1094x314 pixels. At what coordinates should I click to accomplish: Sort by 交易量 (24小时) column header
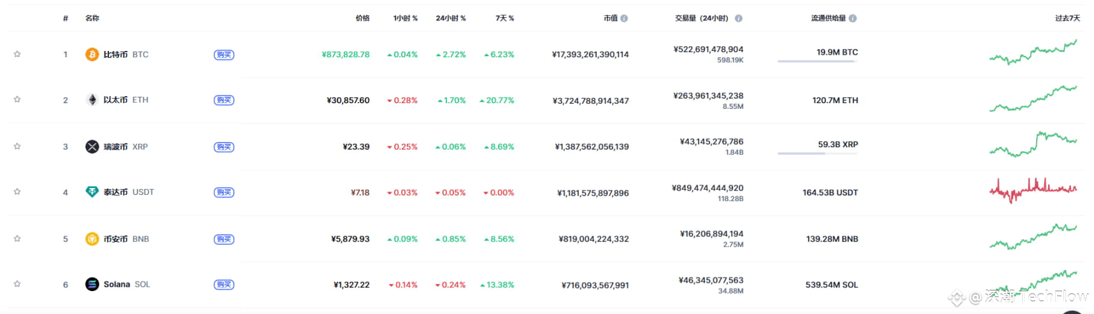tap(702, 18)
